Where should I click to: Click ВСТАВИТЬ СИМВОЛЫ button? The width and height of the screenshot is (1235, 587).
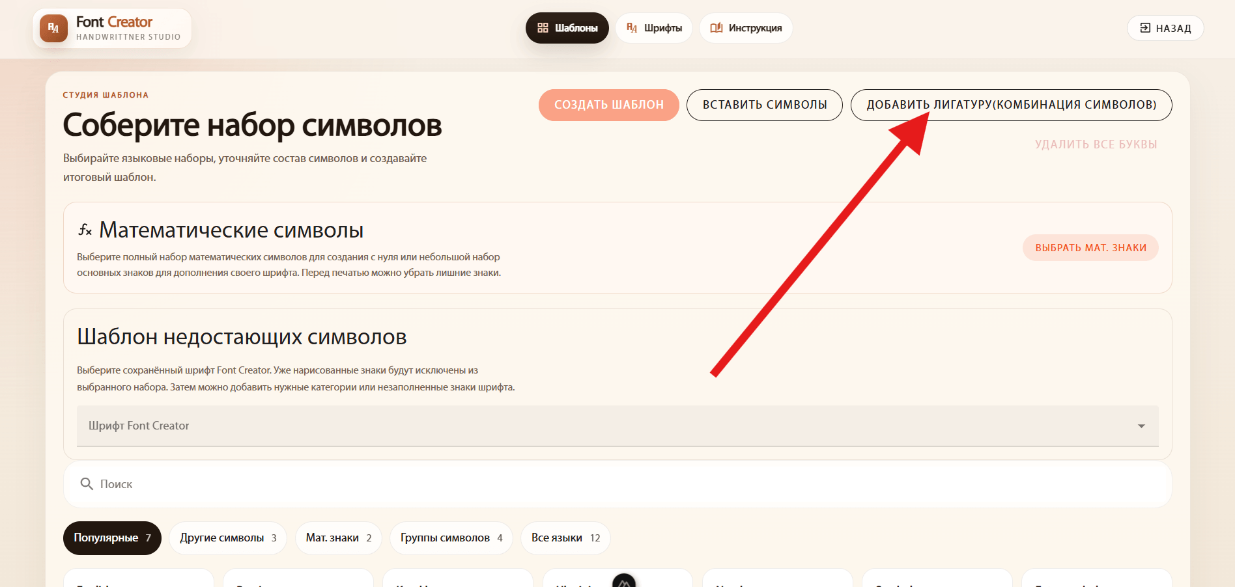pyautogui.click(x=765, y=105)
